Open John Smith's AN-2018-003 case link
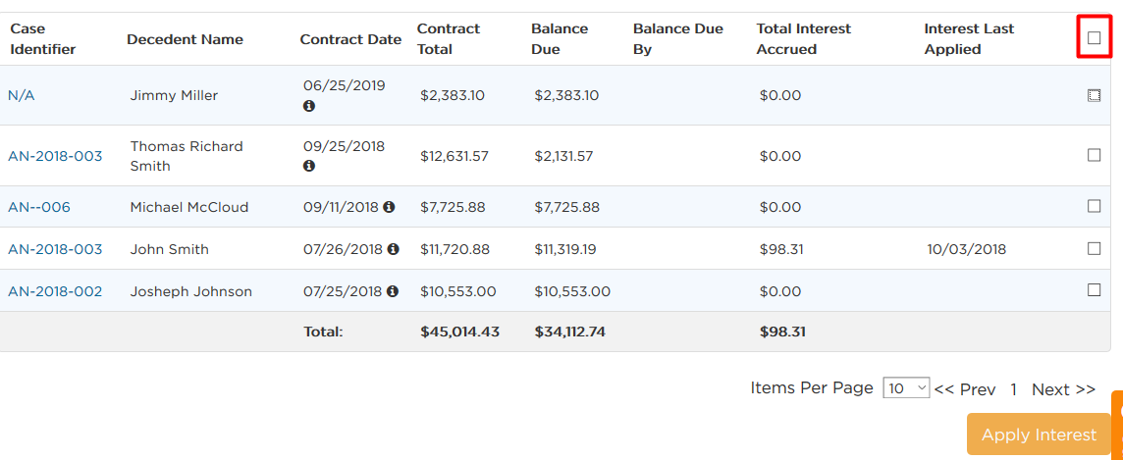1123x460 pixels. (55, 249)
